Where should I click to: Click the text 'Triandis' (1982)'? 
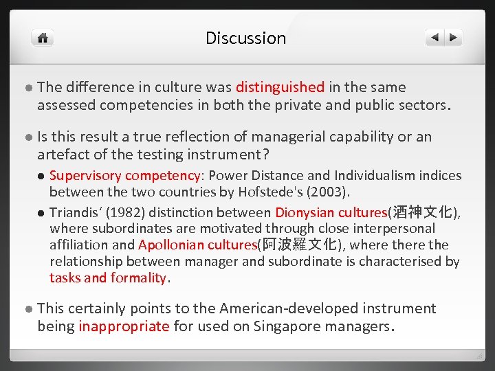[x=97, y=212]
